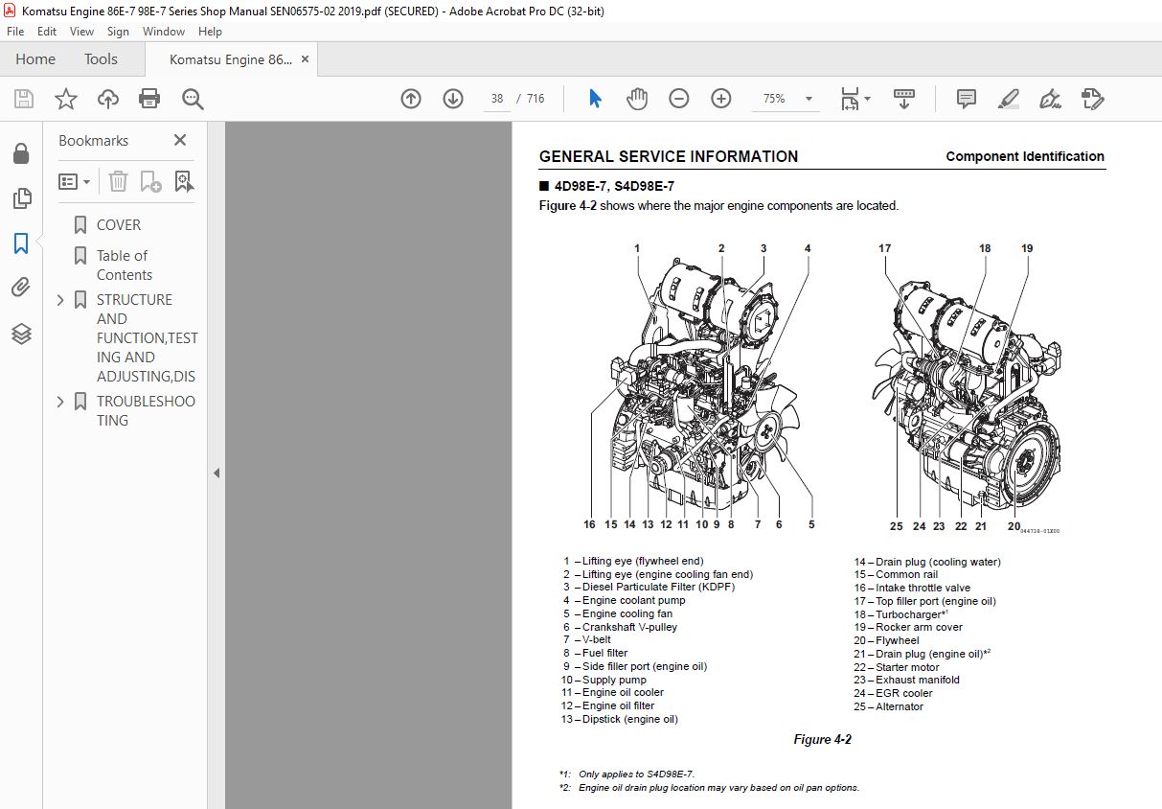Activate the Hand pan tool

point(637,99)
